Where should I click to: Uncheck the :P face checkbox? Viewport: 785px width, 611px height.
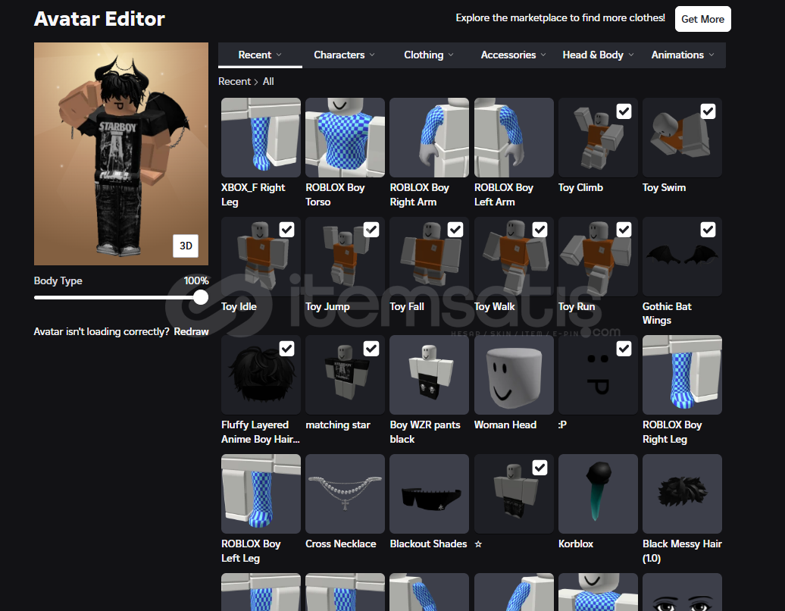(624, 349)
